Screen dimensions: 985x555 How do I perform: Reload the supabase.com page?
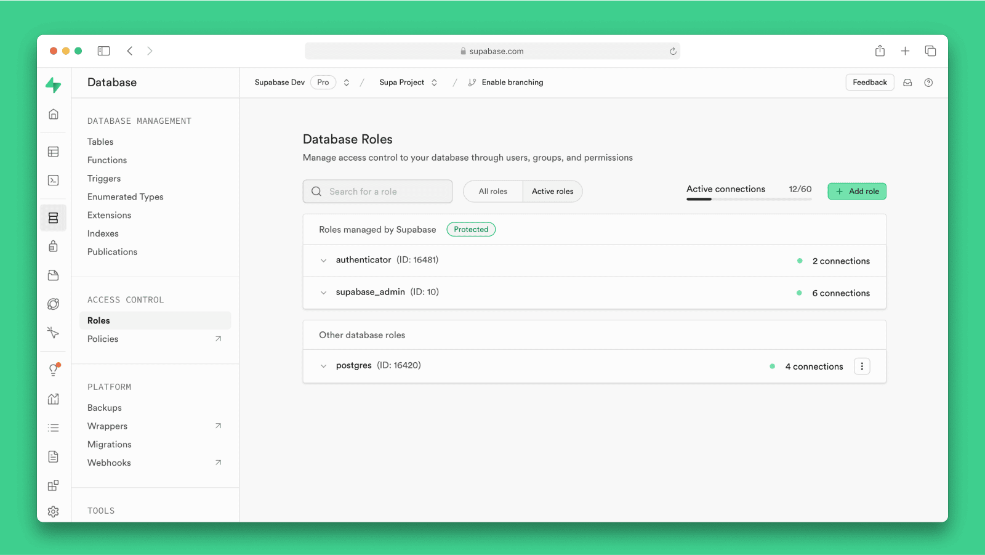(673, 51)
